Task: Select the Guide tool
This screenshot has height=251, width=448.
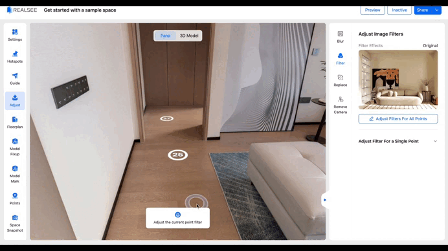Action: pyautogui.click(x=15, y=79)
